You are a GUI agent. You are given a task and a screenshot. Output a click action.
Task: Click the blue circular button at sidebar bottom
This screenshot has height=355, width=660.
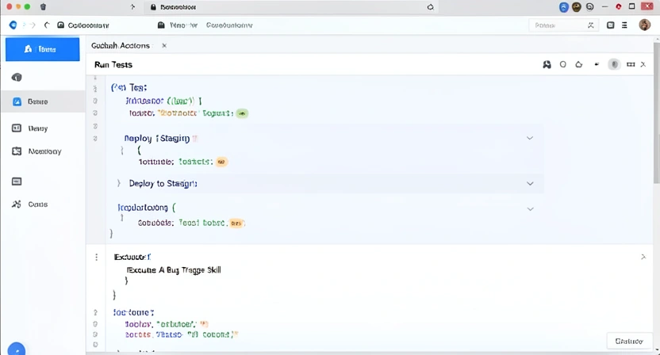[17, 349]
